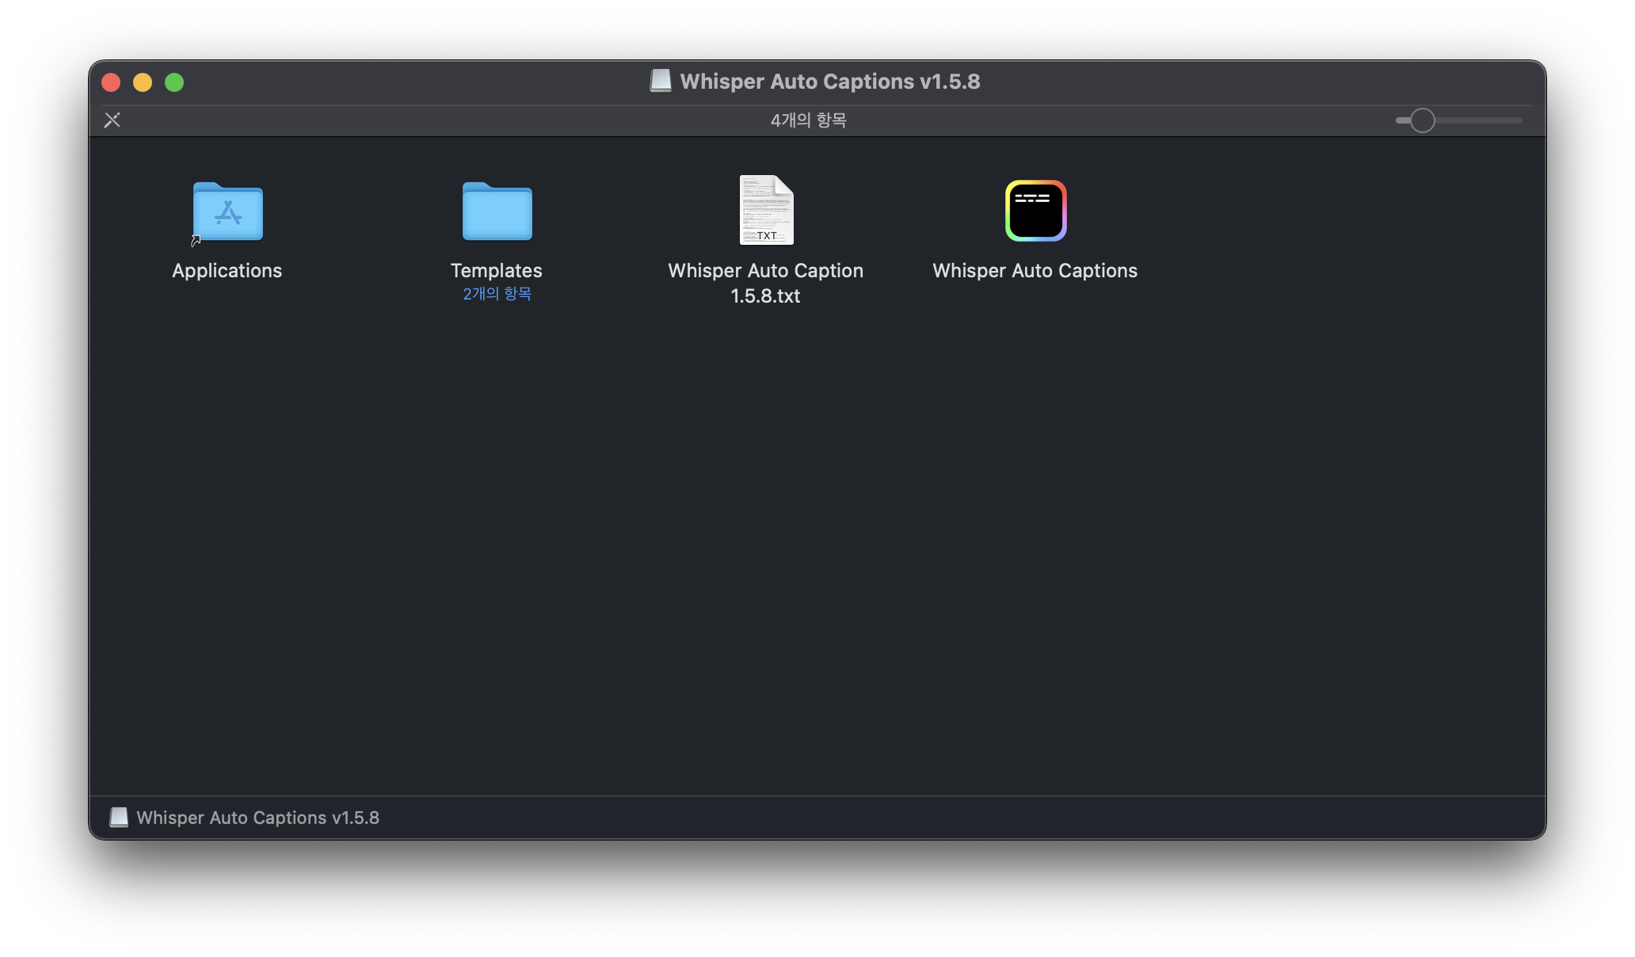Select the Whisper Auto Caption TXT file icon
The height and width of the screenshot is (957, 1635).
tap(766, 210)
